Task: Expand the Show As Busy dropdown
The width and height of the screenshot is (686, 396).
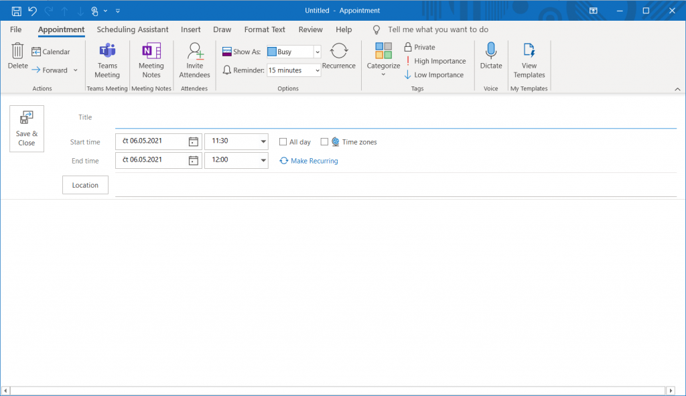Action: (x=317, y=52)
